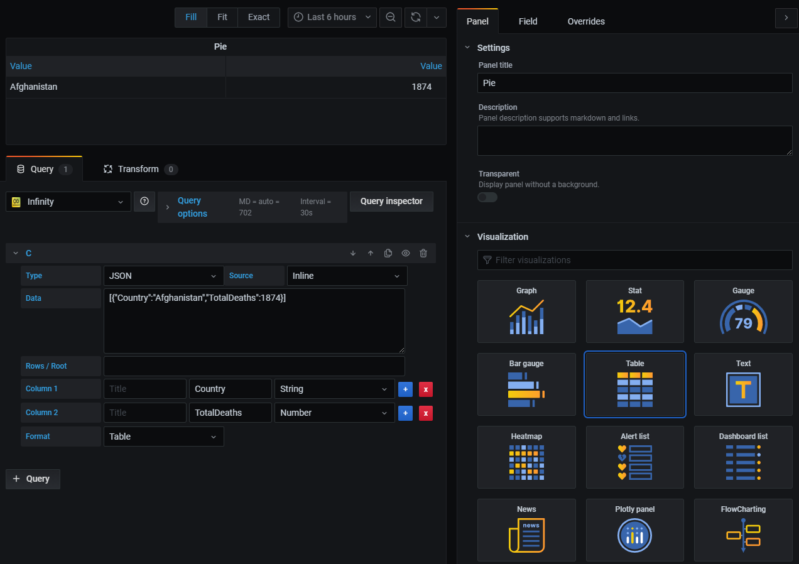
Task: Zoom out the time range
Action: tap(391, 17)
